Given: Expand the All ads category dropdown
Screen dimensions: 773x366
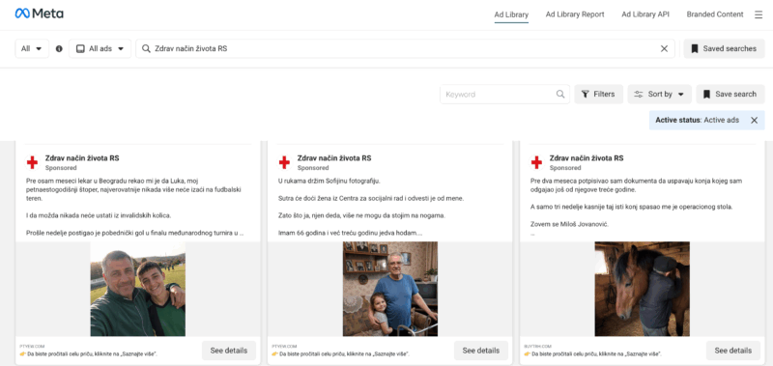Looking at the screenshot, I should click(100, 48).
